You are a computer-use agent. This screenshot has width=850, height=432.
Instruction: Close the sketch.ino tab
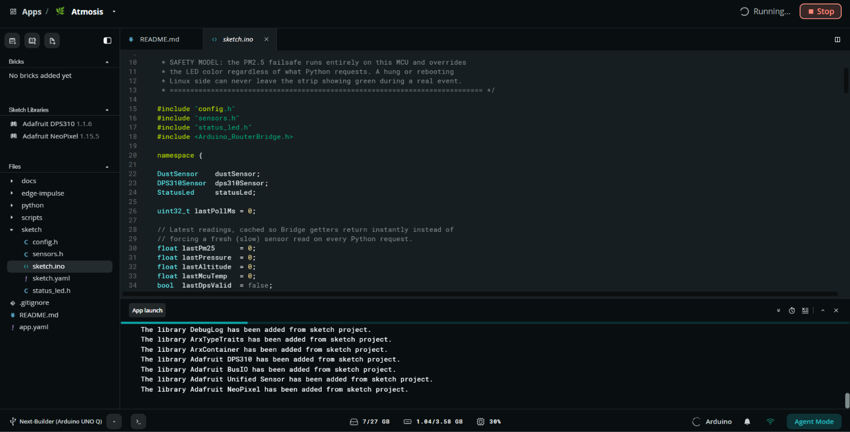(266, 39)
